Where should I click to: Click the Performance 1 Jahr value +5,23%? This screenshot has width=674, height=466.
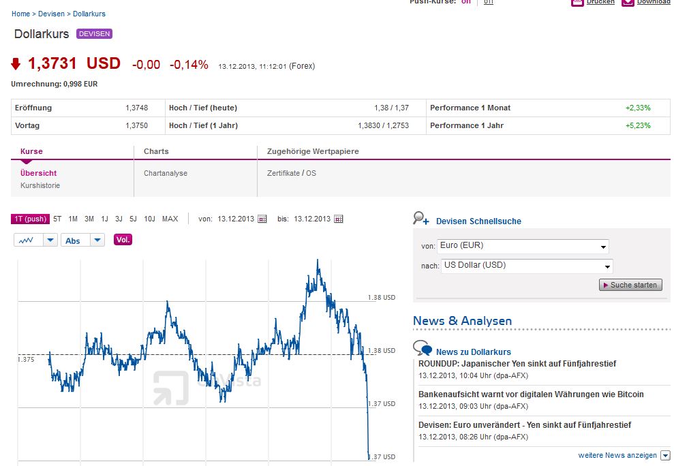(638, 125)
